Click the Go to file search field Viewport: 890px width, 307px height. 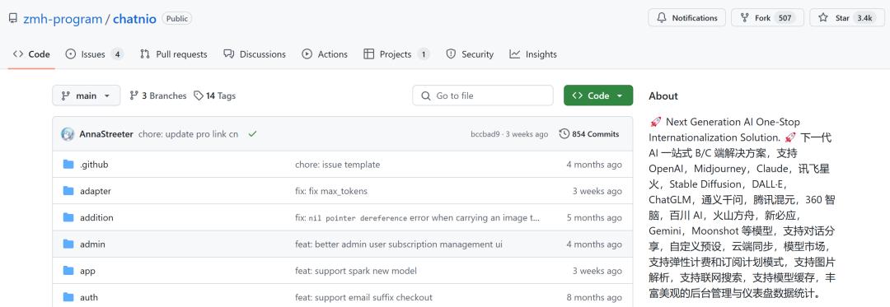pyautogui.click(x=483, y=95)
